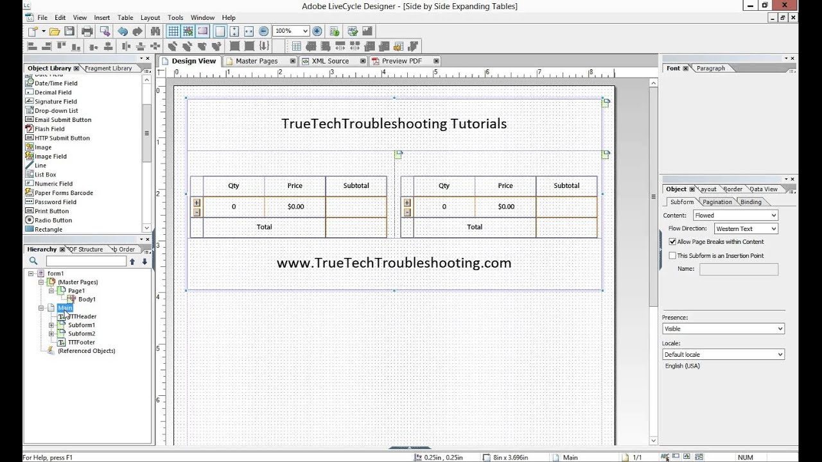Open the Layout menu

[x=150, y=17]
